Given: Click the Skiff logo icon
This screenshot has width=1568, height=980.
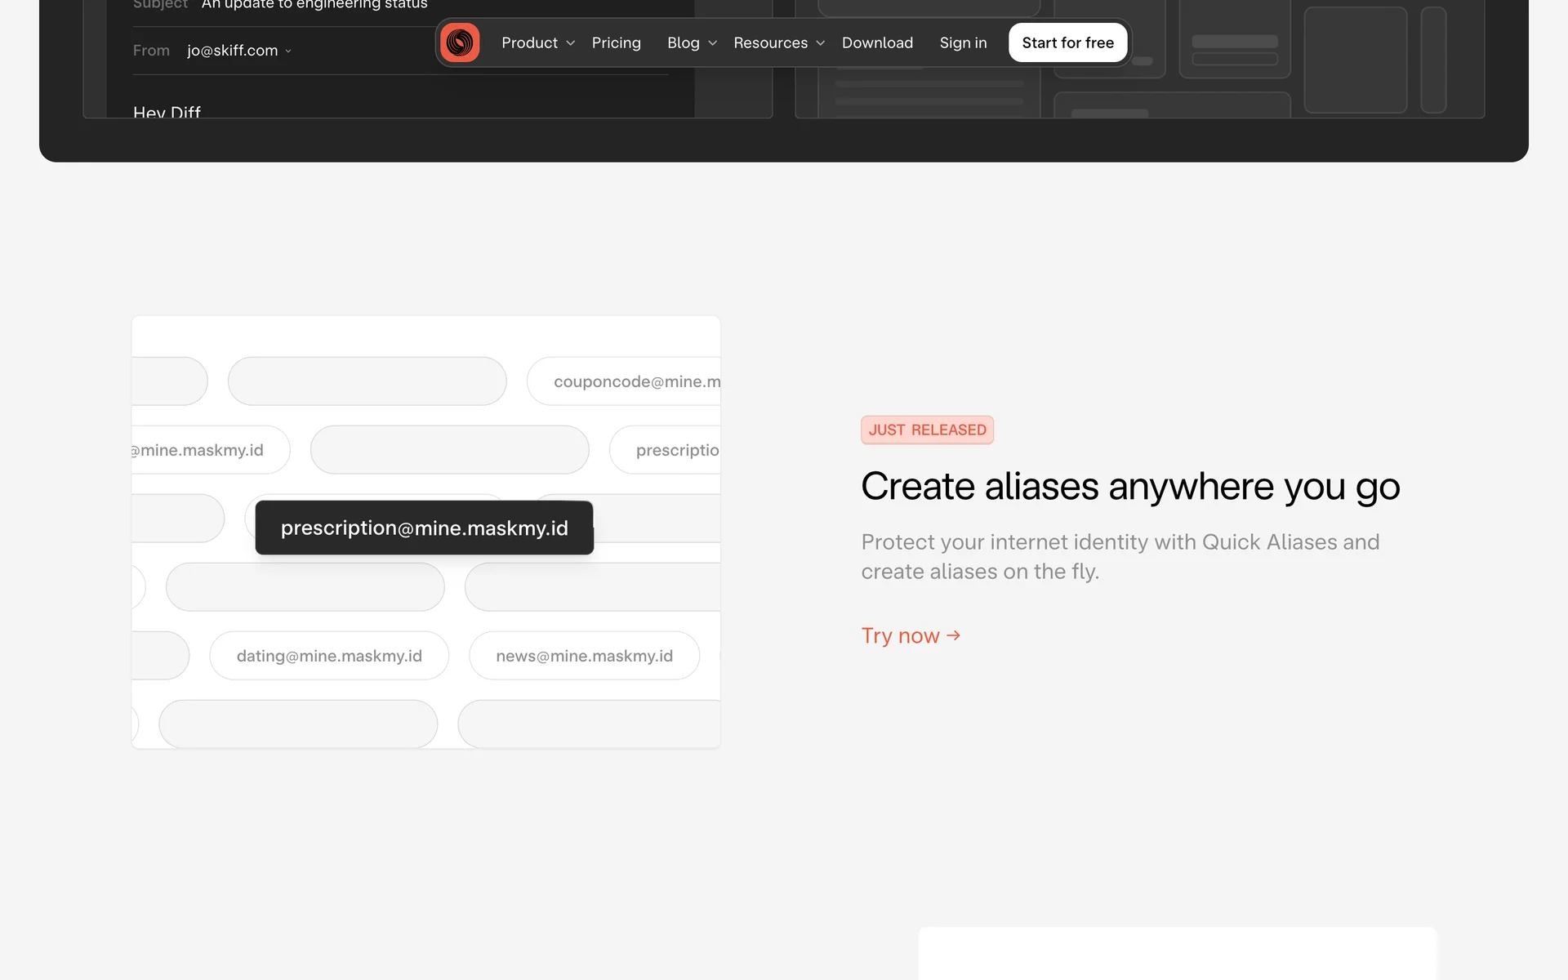Looking at the screenshot, I should [460, 42].
